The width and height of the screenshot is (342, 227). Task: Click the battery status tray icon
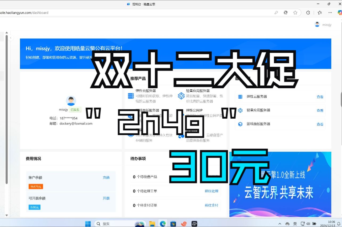tap(314, 224)
